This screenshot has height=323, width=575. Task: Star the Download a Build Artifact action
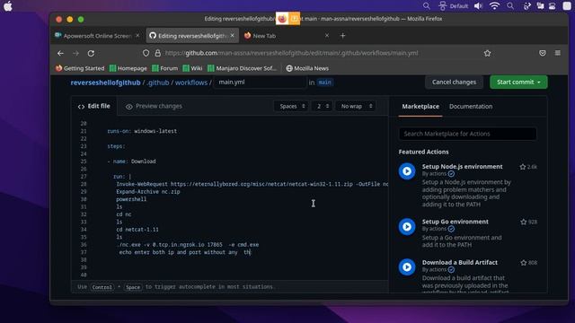point(523,263)
